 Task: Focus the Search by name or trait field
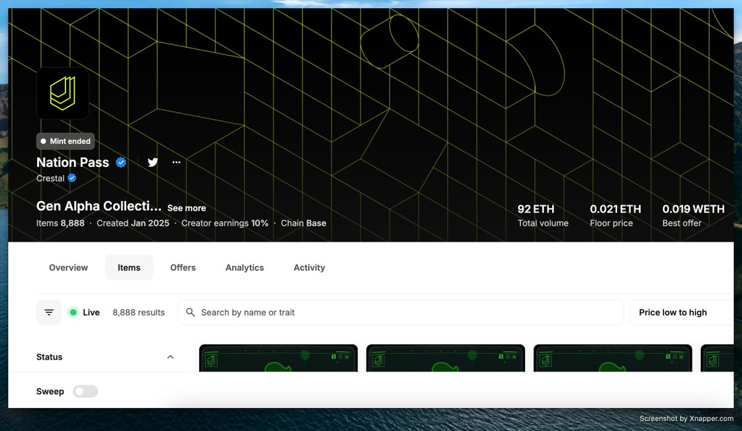401,312
